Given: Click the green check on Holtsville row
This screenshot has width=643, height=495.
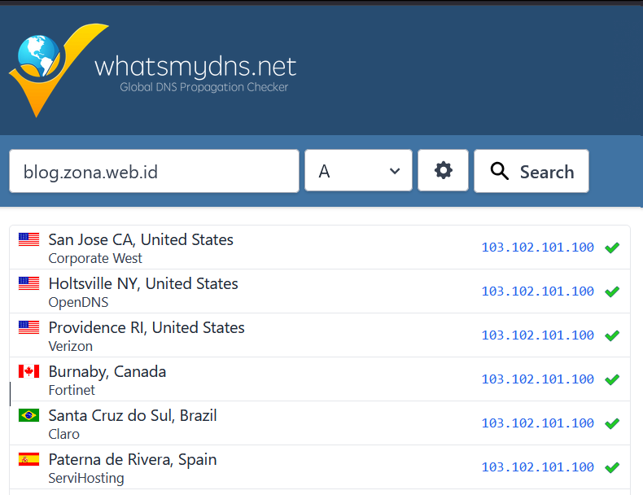Looking at the screenshot, I should (x=612, y=291).
